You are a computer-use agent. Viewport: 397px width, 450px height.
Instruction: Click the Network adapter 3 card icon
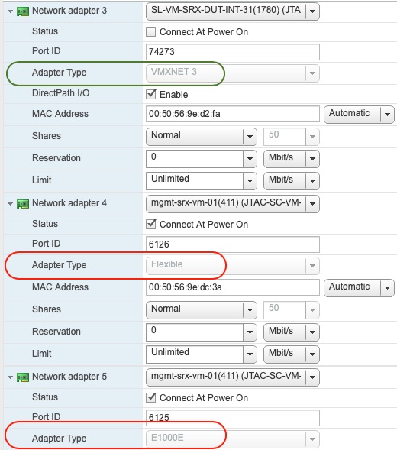pos(23,11)
